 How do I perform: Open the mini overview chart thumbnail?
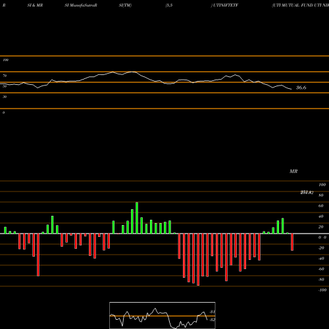point(163,315)
